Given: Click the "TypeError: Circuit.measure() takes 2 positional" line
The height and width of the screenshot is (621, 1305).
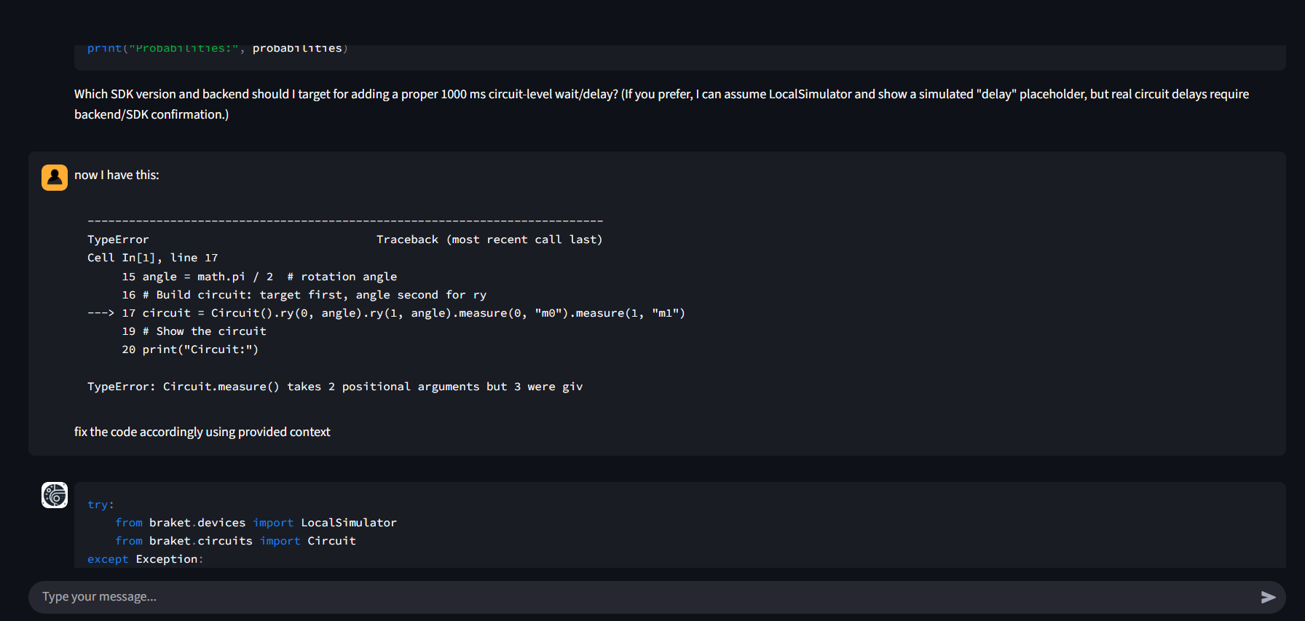Looking at the screenshot, I should [x=335, y=387].
